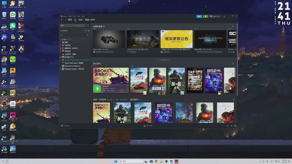Open File Explorer from the taskbar
This screenshot has height=164, width=292.
point(161,161)
